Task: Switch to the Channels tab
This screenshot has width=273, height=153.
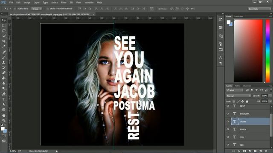Action: coord(247,86)
